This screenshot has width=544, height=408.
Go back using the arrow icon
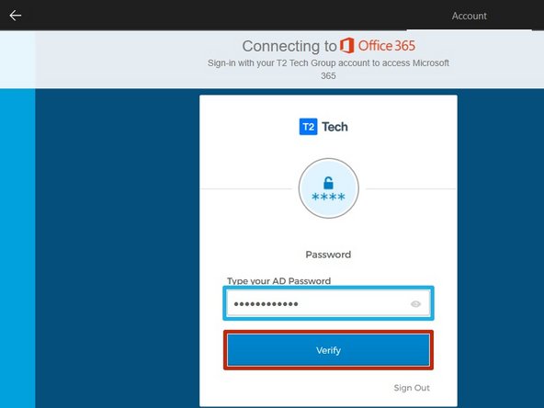pyautogui.click(x=16, y=16)
